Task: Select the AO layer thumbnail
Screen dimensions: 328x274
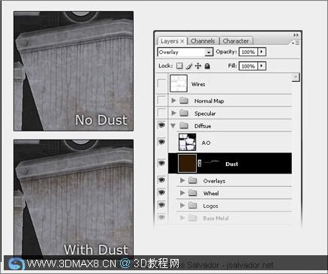Action: (187, 142)
